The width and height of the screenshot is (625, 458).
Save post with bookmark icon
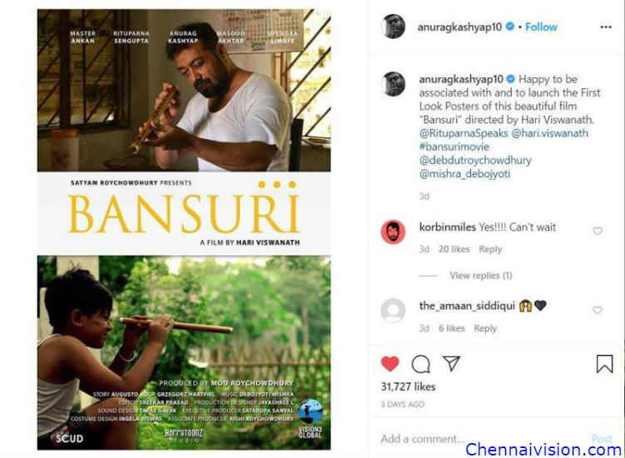tap(604, 364)
